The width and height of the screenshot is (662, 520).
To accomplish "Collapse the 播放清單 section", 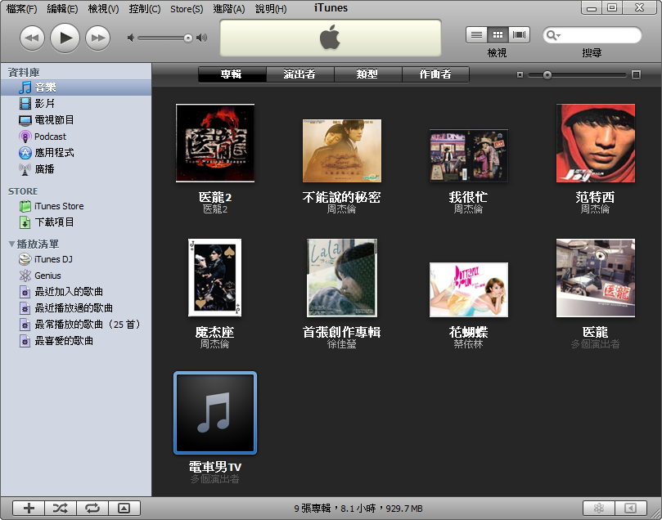I will click(x=11, y=244).
